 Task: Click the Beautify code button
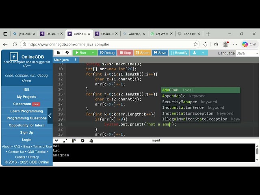[179, 53]
